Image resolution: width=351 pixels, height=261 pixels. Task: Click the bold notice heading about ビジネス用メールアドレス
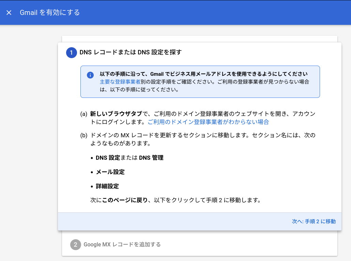pyautogui.click(x=203, y=74)
